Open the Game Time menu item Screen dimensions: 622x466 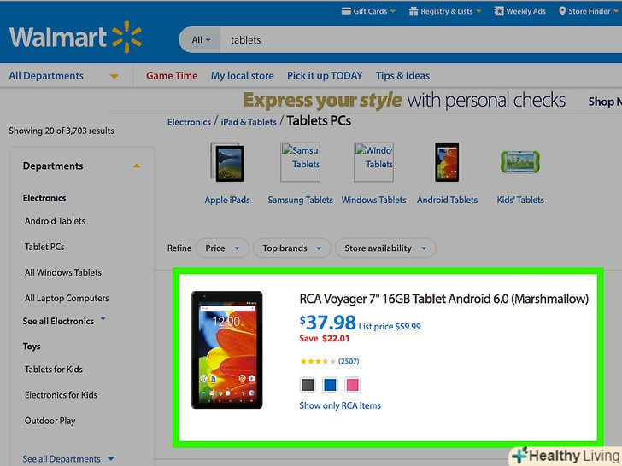[x=172, y=76]
